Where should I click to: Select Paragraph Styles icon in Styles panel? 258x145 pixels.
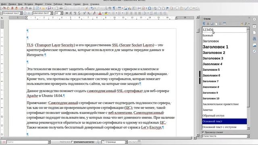pyautogui.click(x=204, y=24)
